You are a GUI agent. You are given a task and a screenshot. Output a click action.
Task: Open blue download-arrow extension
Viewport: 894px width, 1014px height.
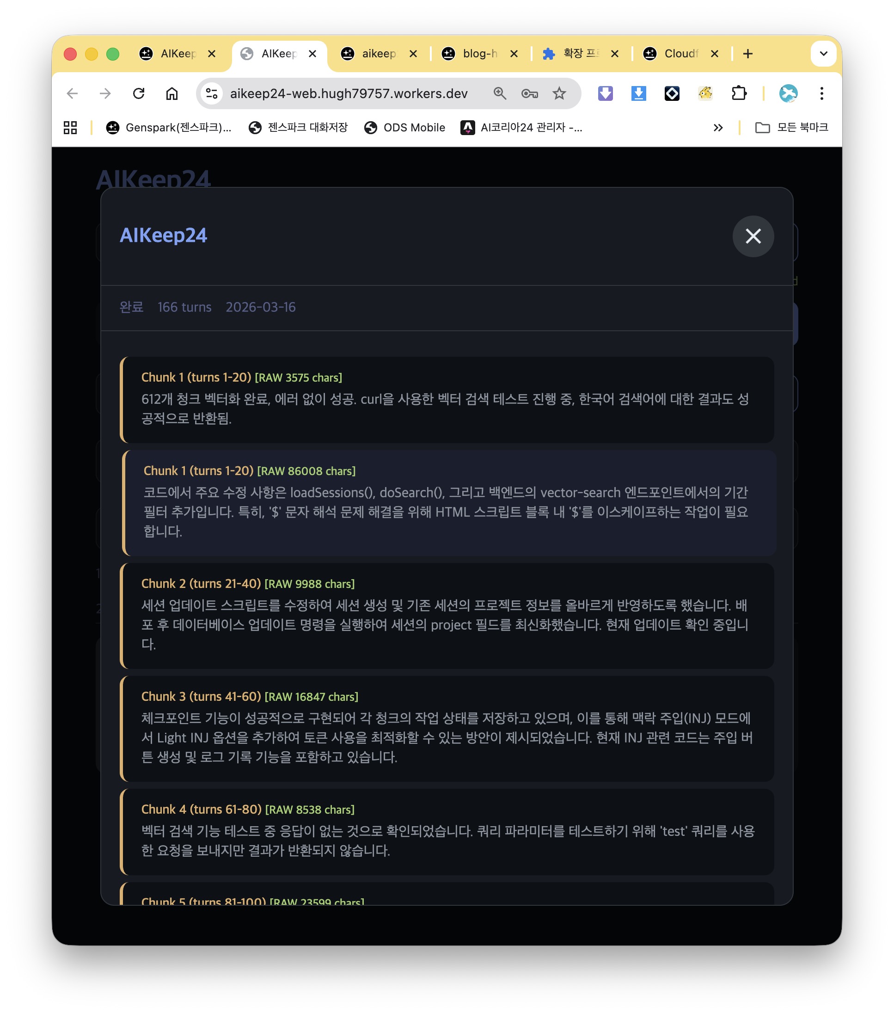638,93
